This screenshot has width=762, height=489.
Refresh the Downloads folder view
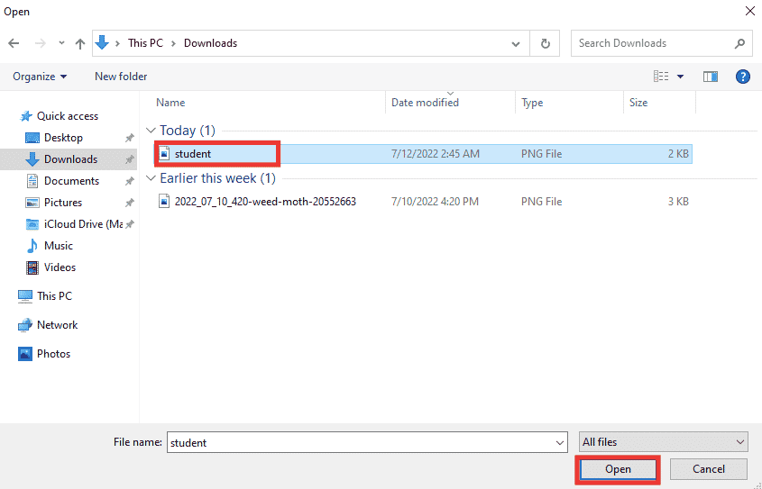point(546,43)
